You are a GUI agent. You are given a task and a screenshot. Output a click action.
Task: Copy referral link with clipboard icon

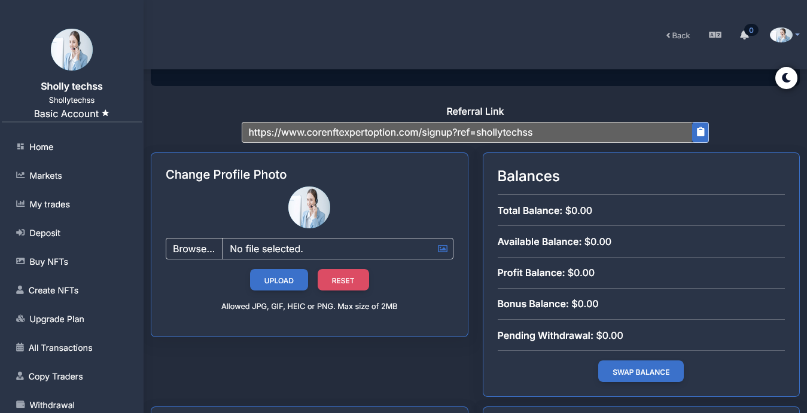point(701,132)
